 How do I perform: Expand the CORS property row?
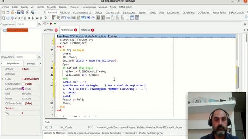pos(3,79)
